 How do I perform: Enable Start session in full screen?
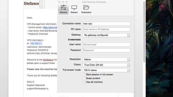coord(84,75)
